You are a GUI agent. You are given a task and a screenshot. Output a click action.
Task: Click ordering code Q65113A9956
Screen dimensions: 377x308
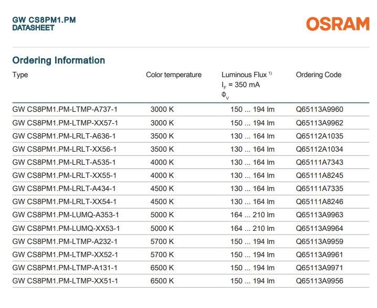320,281
